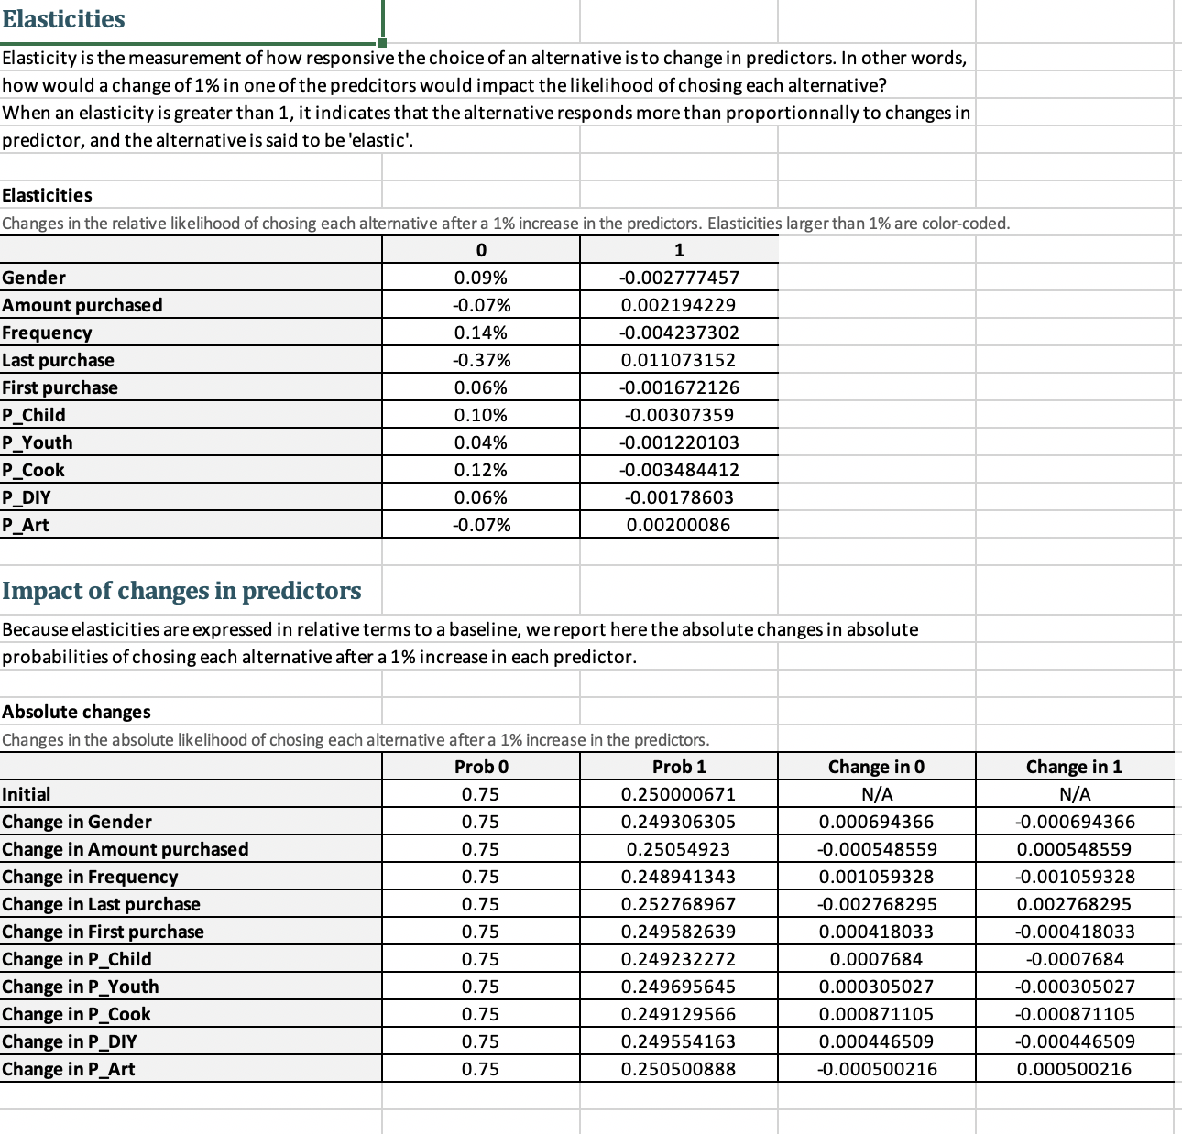
Task: Select the 0.000694366 cell
Action: click(877, 822)
